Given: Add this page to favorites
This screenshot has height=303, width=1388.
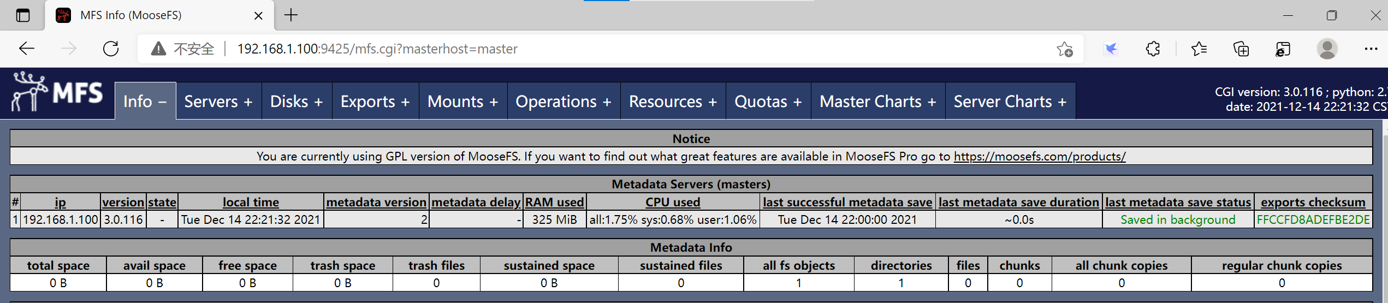Looking at the screenshot, I should (1064, 49).
